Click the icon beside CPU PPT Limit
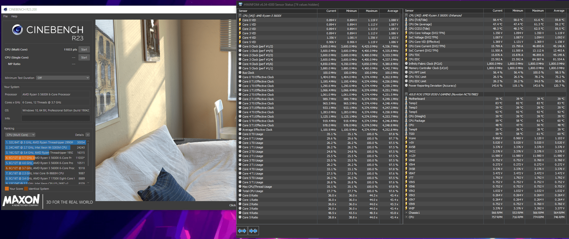Screen dimensions: 569x239 click(x=406, y=72)
